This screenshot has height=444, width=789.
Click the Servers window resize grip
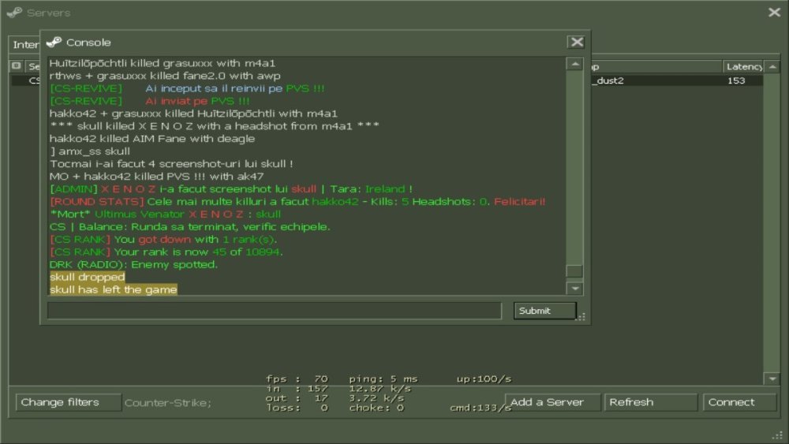779,435
